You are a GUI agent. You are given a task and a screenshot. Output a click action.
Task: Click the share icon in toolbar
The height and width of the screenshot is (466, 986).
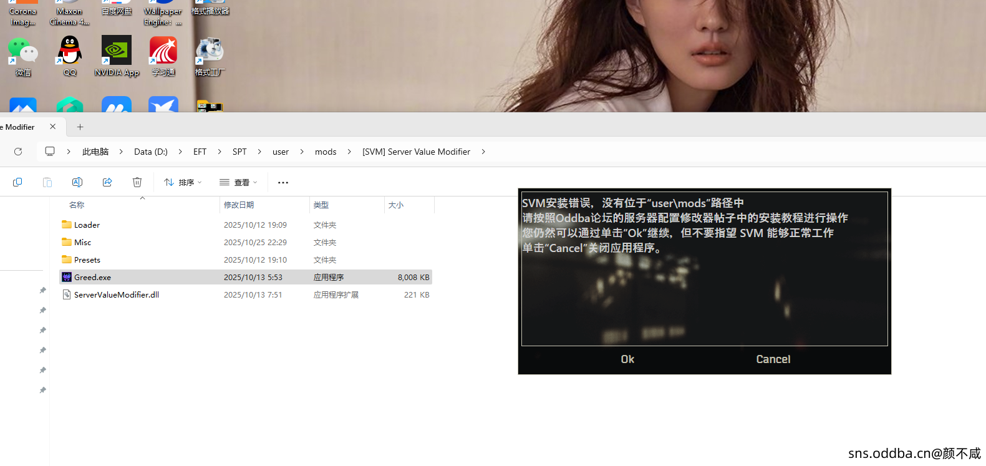click(107, 182)
